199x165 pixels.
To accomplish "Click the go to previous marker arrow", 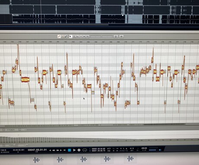I will click(50, 150).
